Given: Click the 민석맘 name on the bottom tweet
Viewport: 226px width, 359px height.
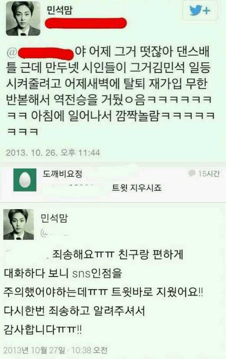Looking at the screenshot, I should [54, 218].
